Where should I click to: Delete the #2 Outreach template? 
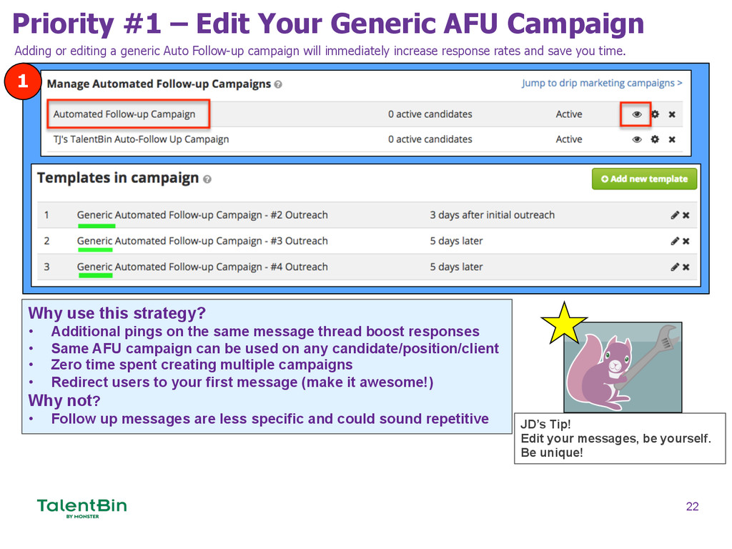tap(686, 215)
